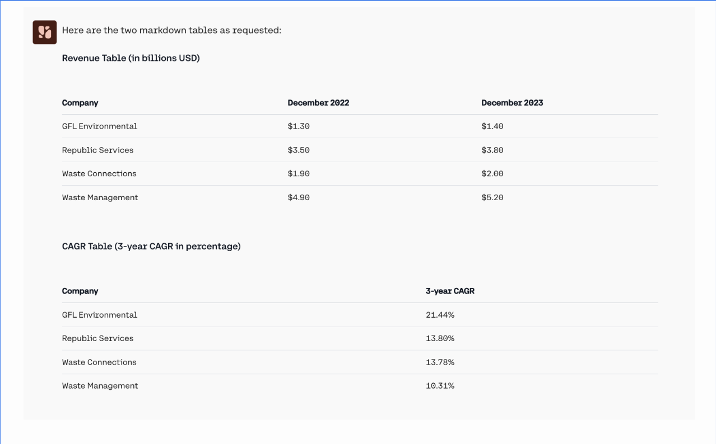Viewport: 716px width, 444px height.
Task: Select the Revenue Table heading
Action: [131, 58]
